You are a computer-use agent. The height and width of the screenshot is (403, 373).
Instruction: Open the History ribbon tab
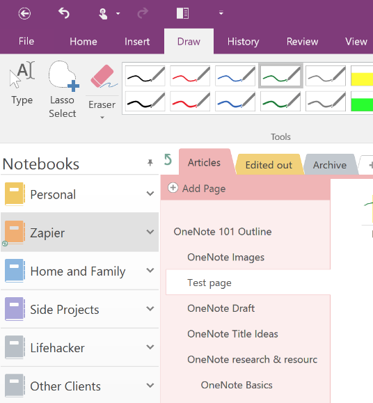point(244,42)
